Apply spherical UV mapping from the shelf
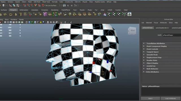The height and width of the screenshot is (101, 181). click(119, 14)
